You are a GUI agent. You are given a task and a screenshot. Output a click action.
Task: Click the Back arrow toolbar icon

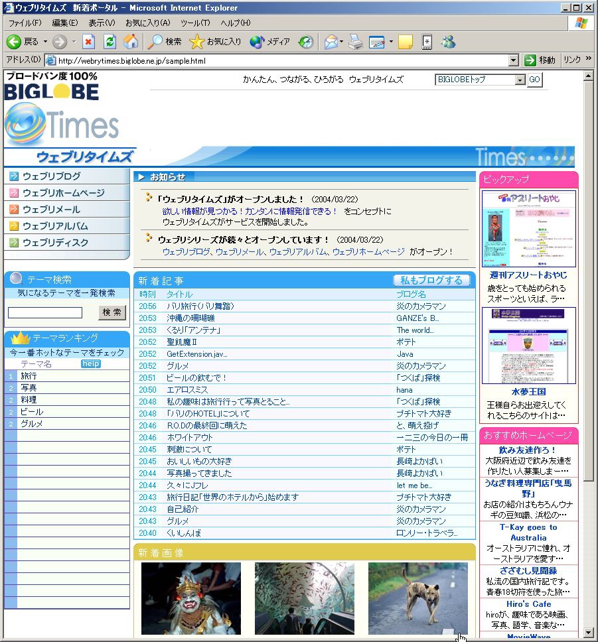pos(13,41)
